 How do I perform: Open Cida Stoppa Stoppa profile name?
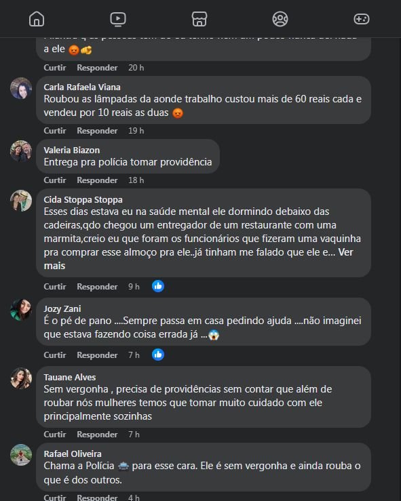[x=83, y=200]
